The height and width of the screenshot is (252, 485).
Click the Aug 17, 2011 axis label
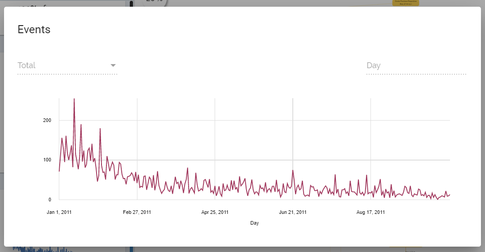(x=370, y=212)
